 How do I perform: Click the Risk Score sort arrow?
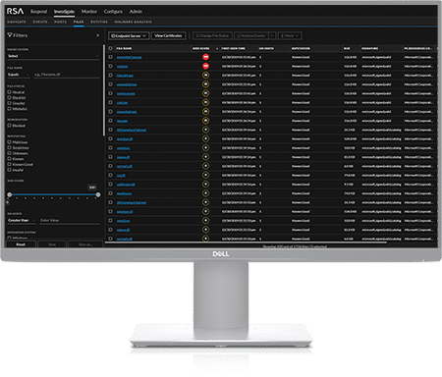point(217,48)
